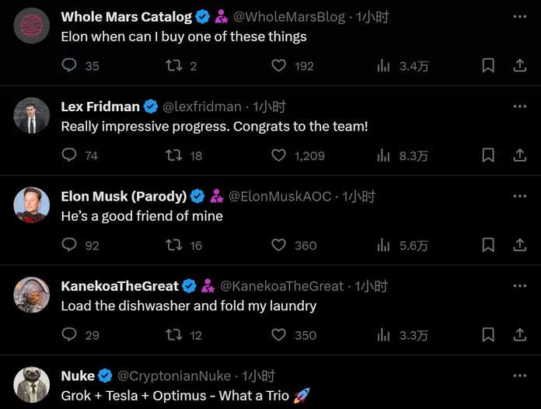Open KanekoaTheGreat's profile name link

tap(120, 286)
